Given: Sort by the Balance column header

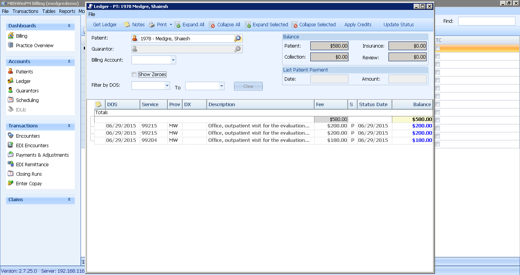Looking at the screenshot, I should (x=412, y=104).
